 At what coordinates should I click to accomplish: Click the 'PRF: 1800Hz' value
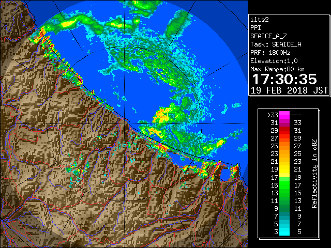point(270,53)
